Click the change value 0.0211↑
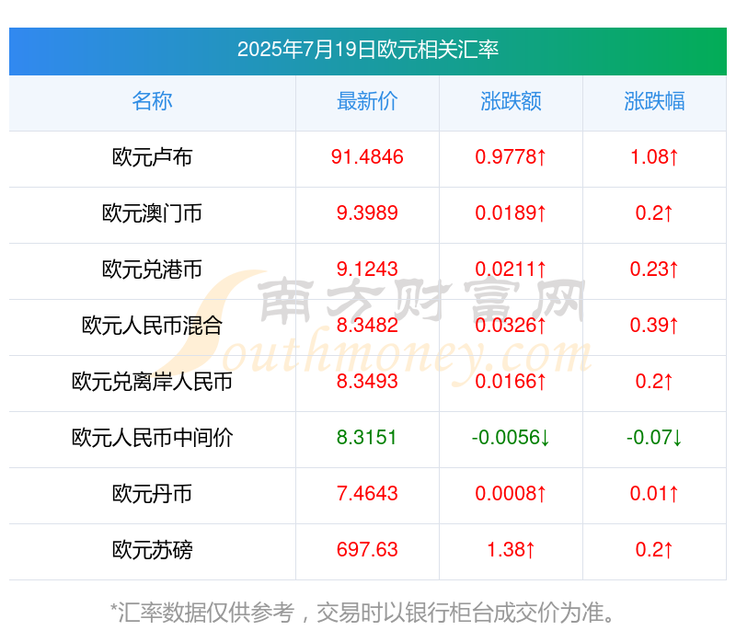The width and height of the screenshot is (736, 642). pyautogui.click(x=511, y=269)
